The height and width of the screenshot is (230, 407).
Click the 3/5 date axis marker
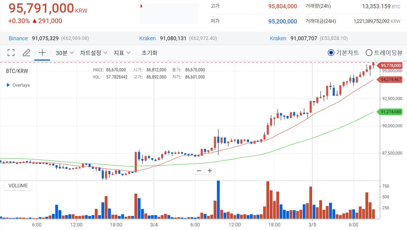tap(312, 225)
